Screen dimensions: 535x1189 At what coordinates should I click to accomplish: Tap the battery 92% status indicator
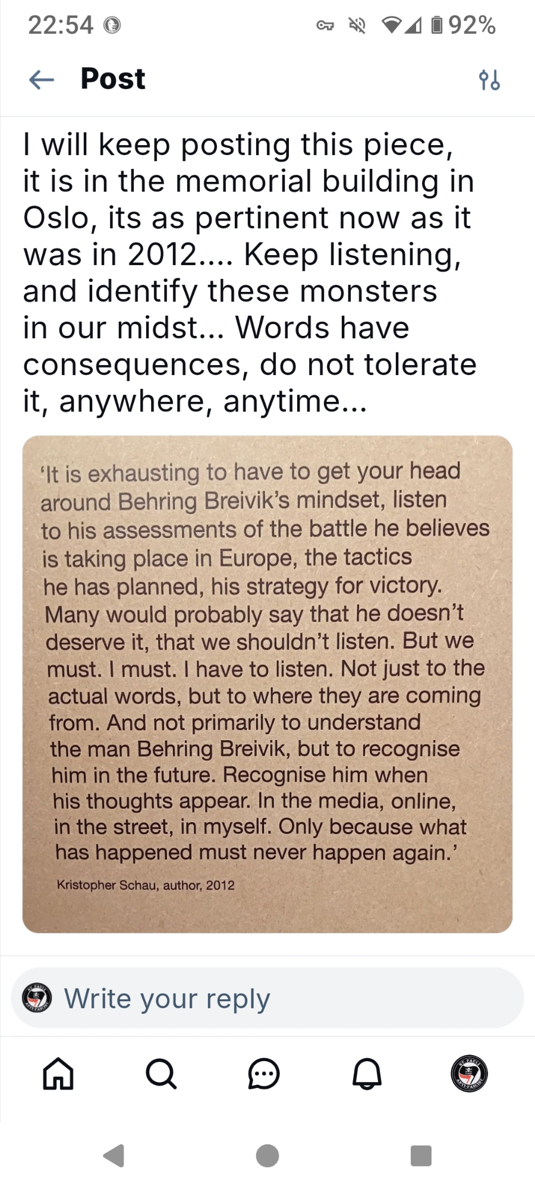click(464, 25)
